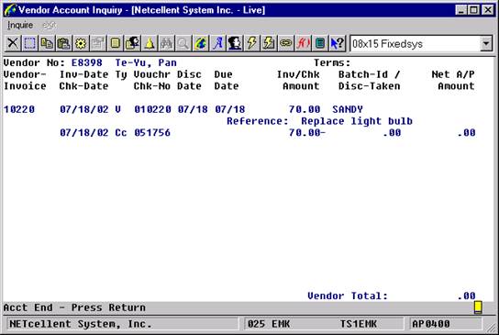Click the teal database icon
This screenshot has width=499, height=335.
coord(320,43)
